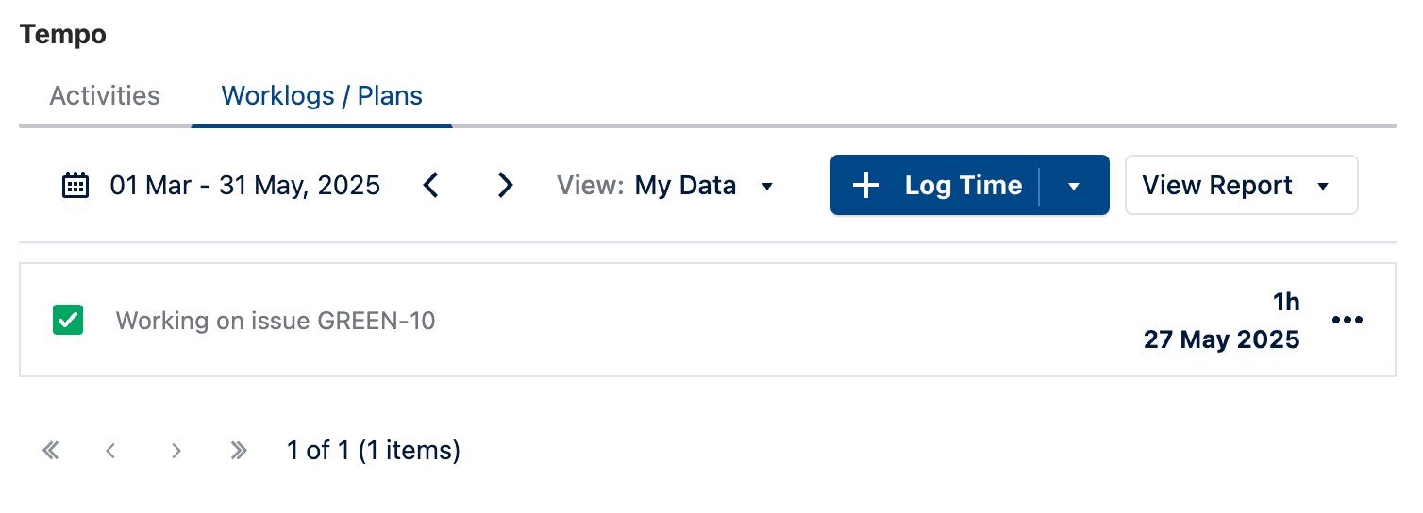1423x513 pixels.
Task: Go to next page of results
Action: coord(176,451)
